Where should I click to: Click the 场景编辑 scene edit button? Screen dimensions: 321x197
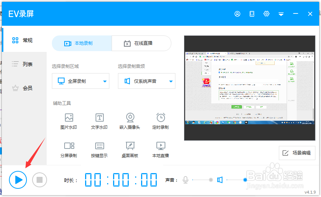point(297,153)
